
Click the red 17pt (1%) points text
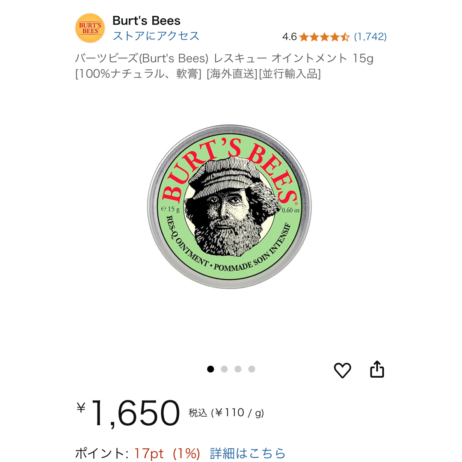pyautogui.click(x=167, y=453)
